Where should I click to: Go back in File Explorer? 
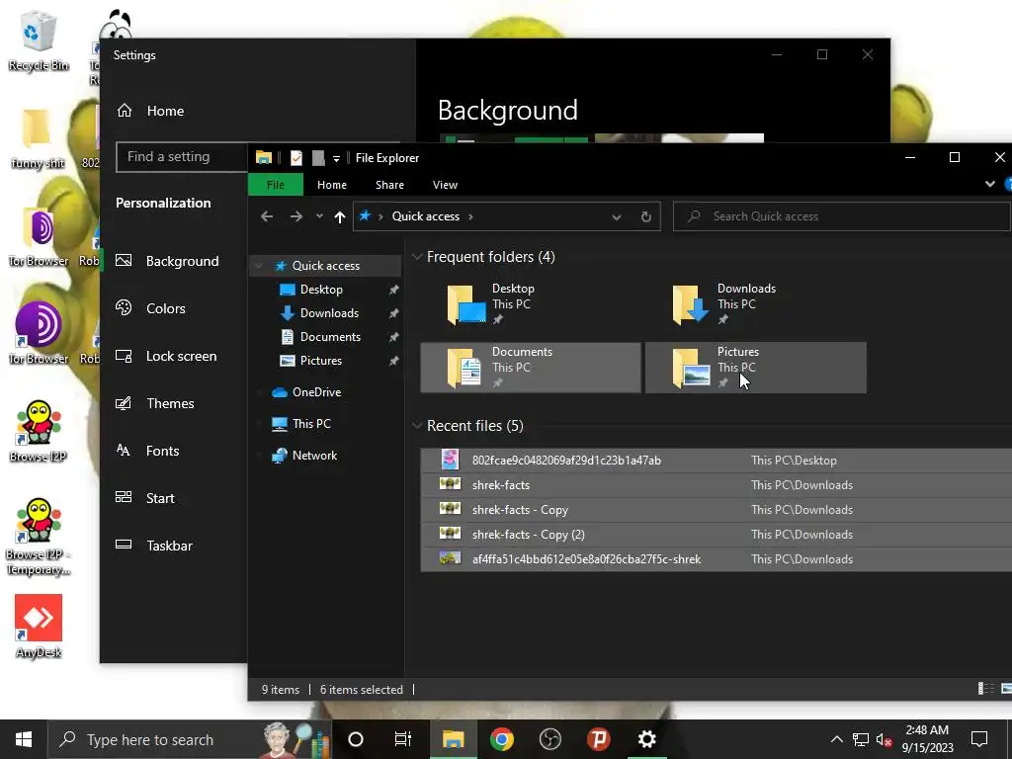pyautogui.click(x=267, y=216)
